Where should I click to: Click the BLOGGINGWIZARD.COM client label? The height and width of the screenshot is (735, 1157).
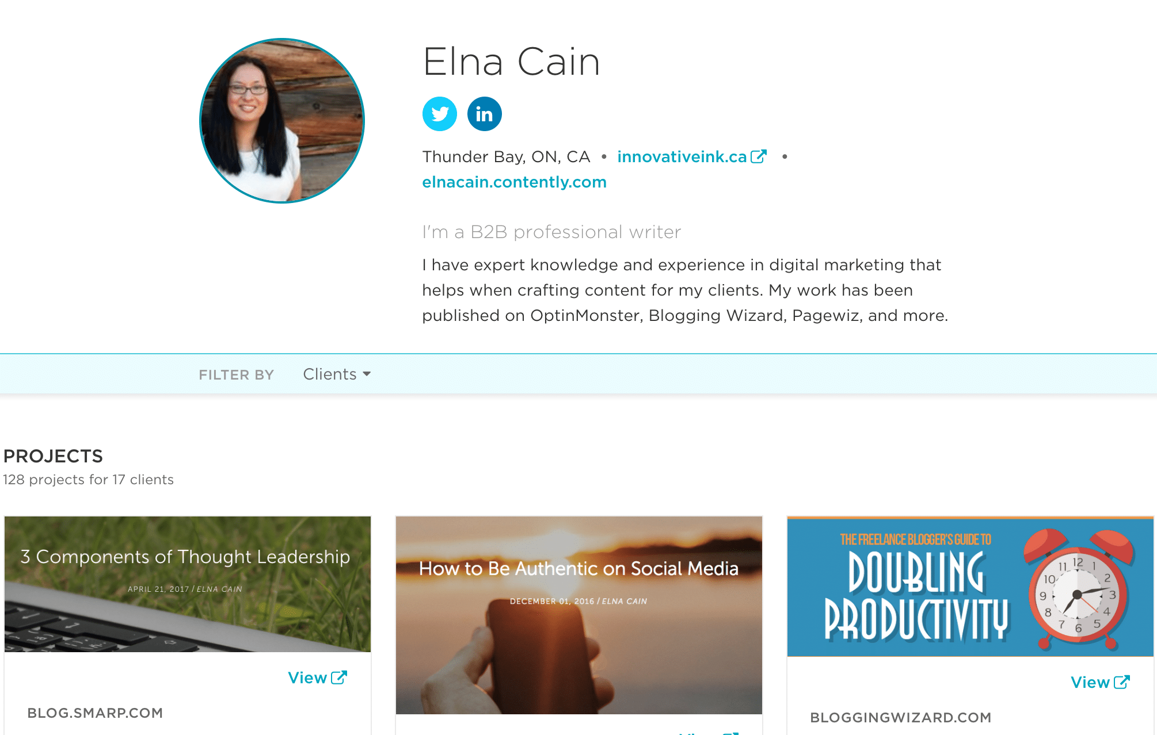[901, 718]
